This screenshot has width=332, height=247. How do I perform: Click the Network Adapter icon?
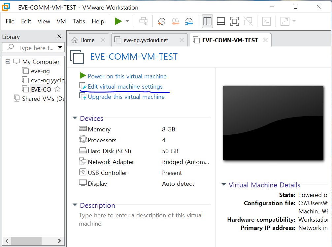[83, 161]
